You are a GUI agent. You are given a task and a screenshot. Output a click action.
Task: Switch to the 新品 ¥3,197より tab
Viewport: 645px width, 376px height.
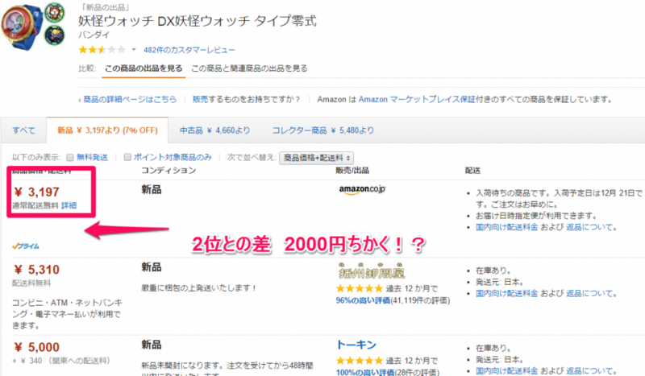click(x=107, y=130)
